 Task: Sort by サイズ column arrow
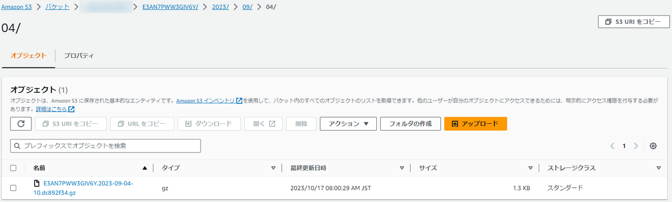530,168
